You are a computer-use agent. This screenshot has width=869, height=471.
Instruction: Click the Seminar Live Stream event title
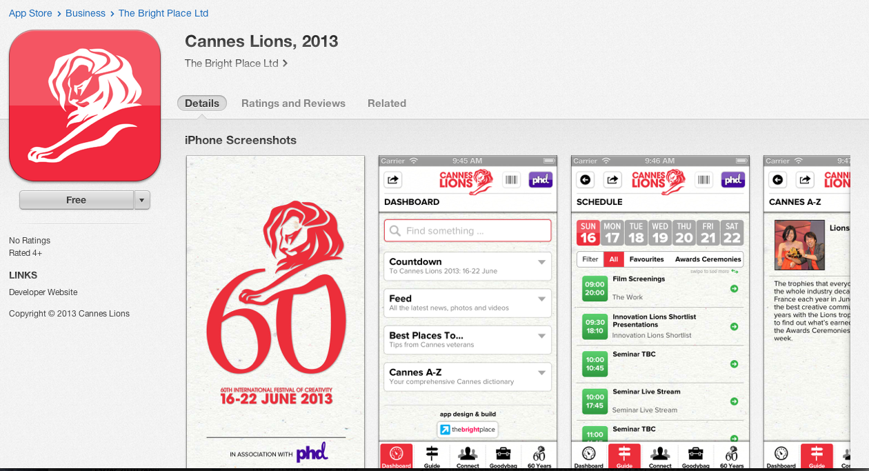(646, 392)
